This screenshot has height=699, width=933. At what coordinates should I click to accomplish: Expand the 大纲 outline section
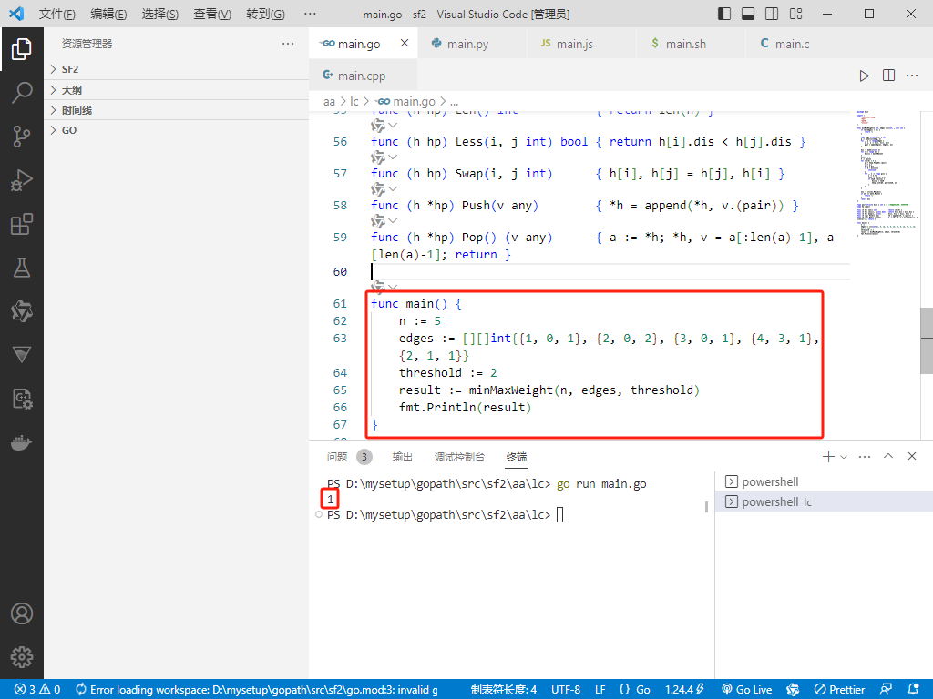[176, 90]
